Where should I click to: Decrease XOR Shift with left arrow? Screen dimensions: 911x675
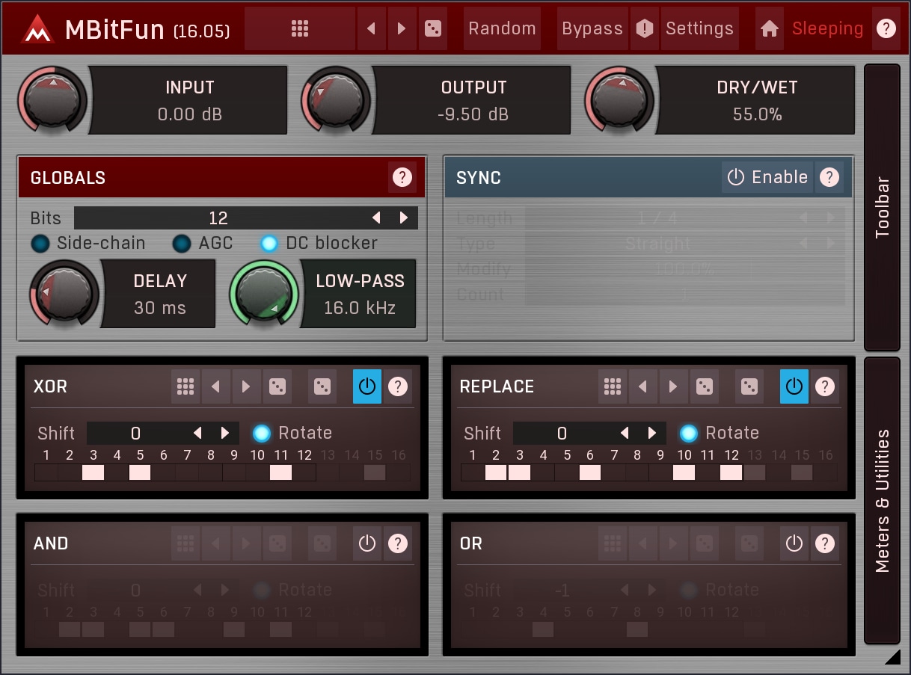click(197, 433)
